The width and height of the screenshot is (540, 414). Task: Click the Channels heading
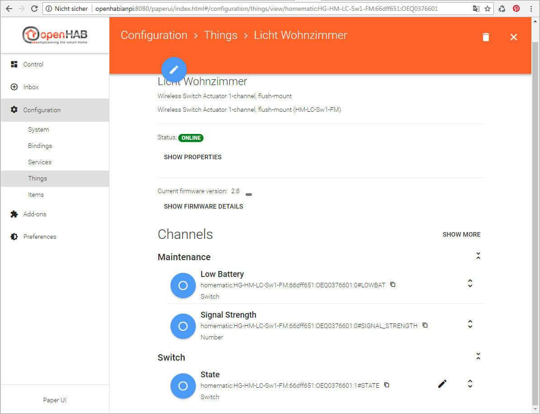(185, 234)
